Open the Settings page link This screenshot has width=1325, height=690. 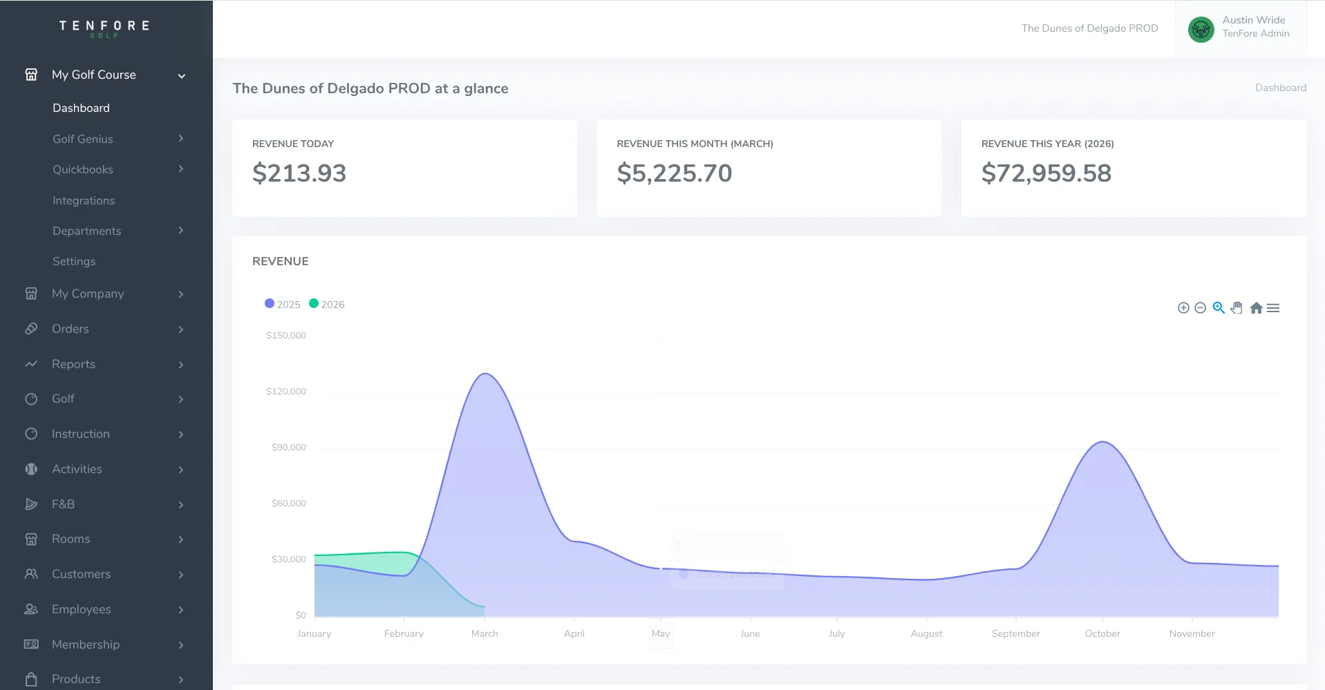click(x=74, y=261)
